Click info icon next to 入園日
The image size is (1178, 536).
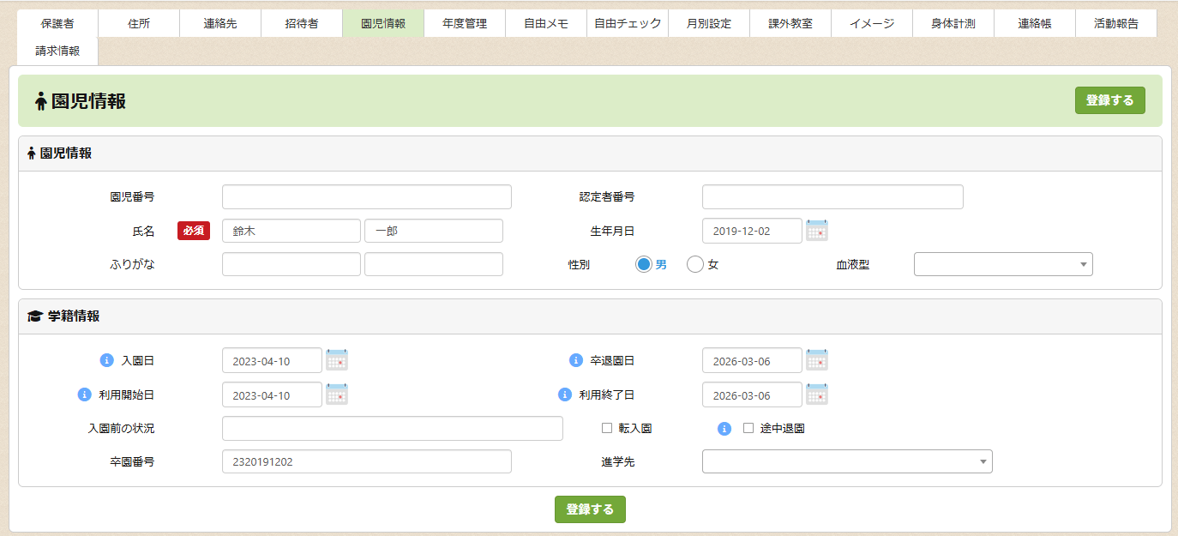pos(107,360)
